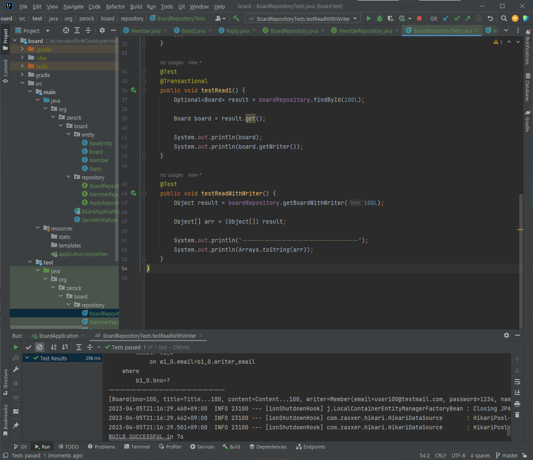Screen dimensions: 533x460
Task: Run the selected configuration with green play
Action: (369, 18)
